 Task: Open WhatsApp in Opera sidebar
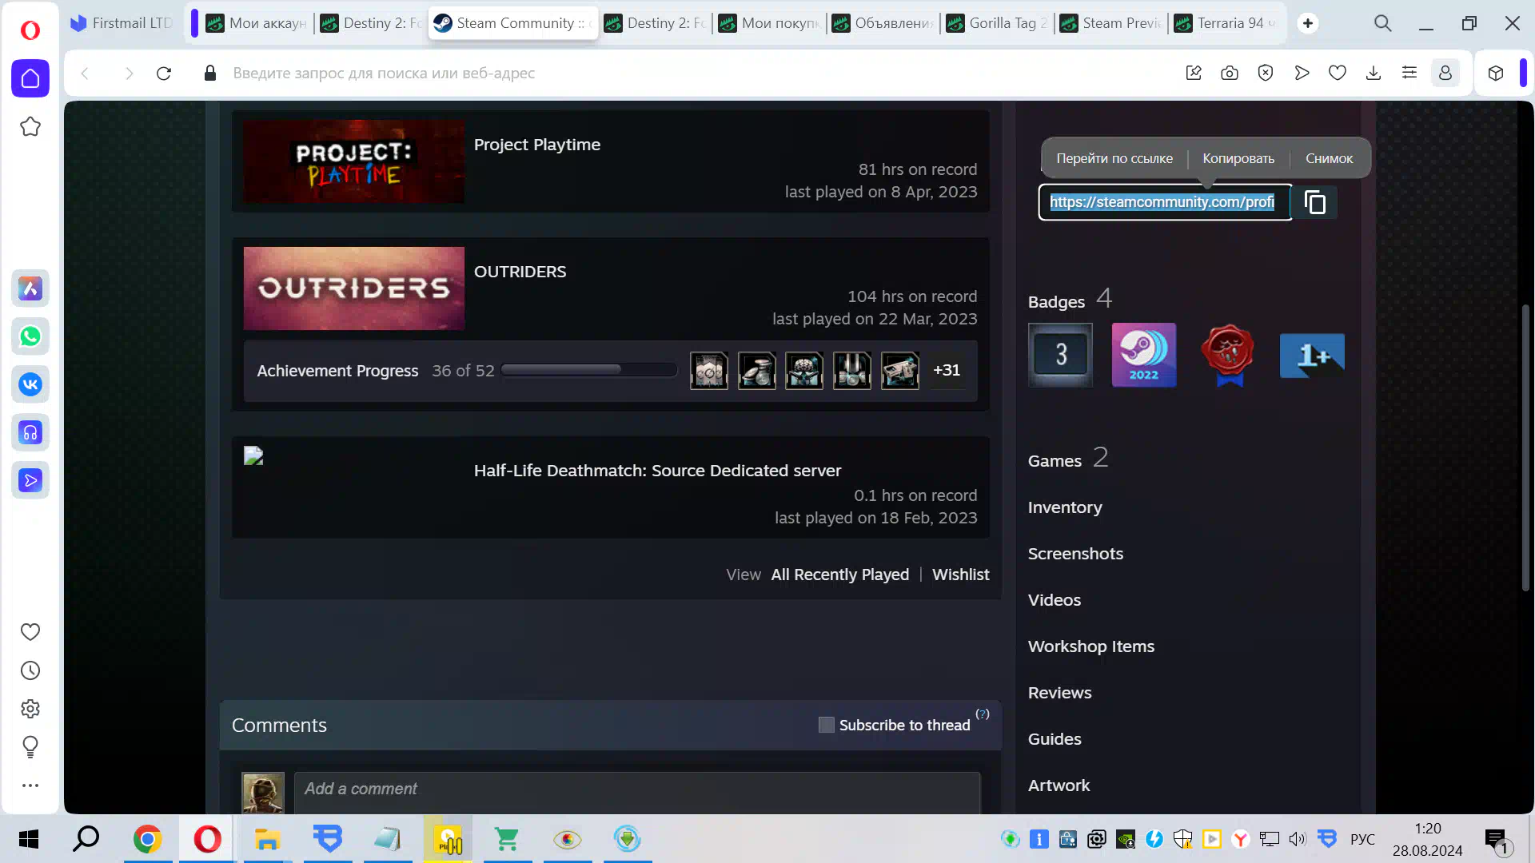pos(30,336)
